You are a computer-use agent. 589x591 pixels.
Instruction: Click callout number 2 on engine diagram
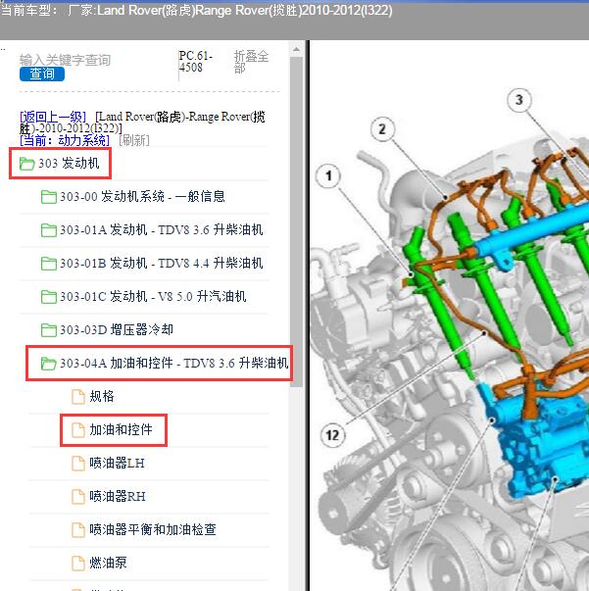click(x=383, y=129)
